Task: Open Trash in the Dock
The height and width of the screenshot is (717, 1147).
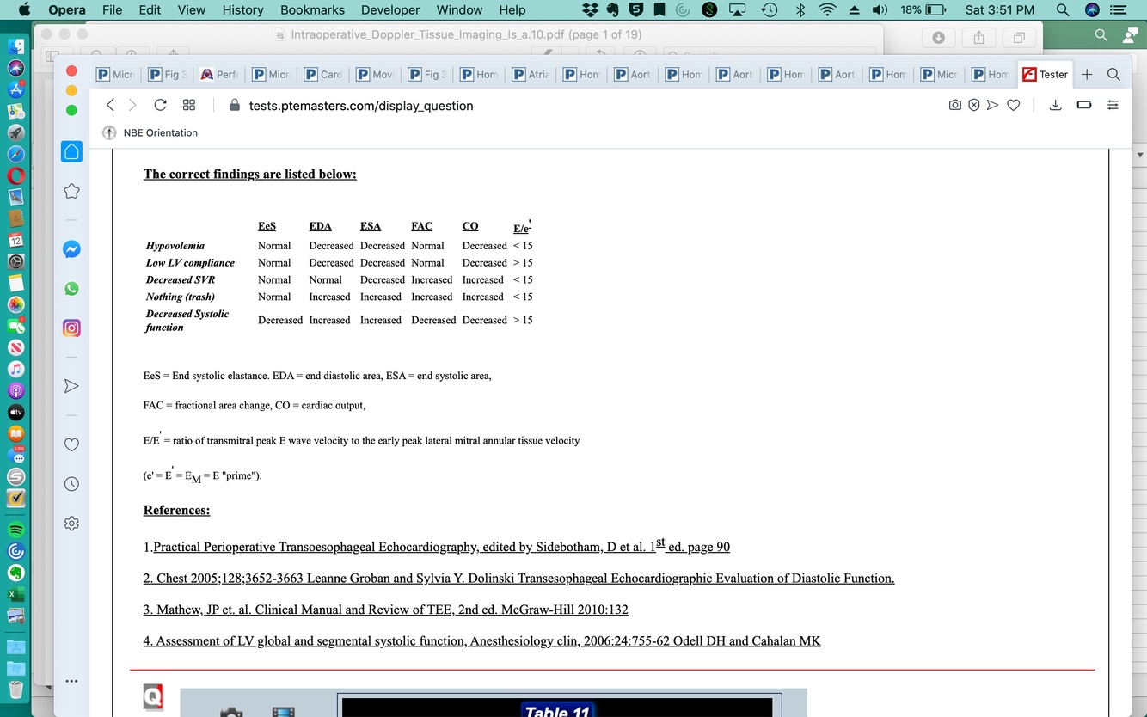Action: (x=15, y=689)
